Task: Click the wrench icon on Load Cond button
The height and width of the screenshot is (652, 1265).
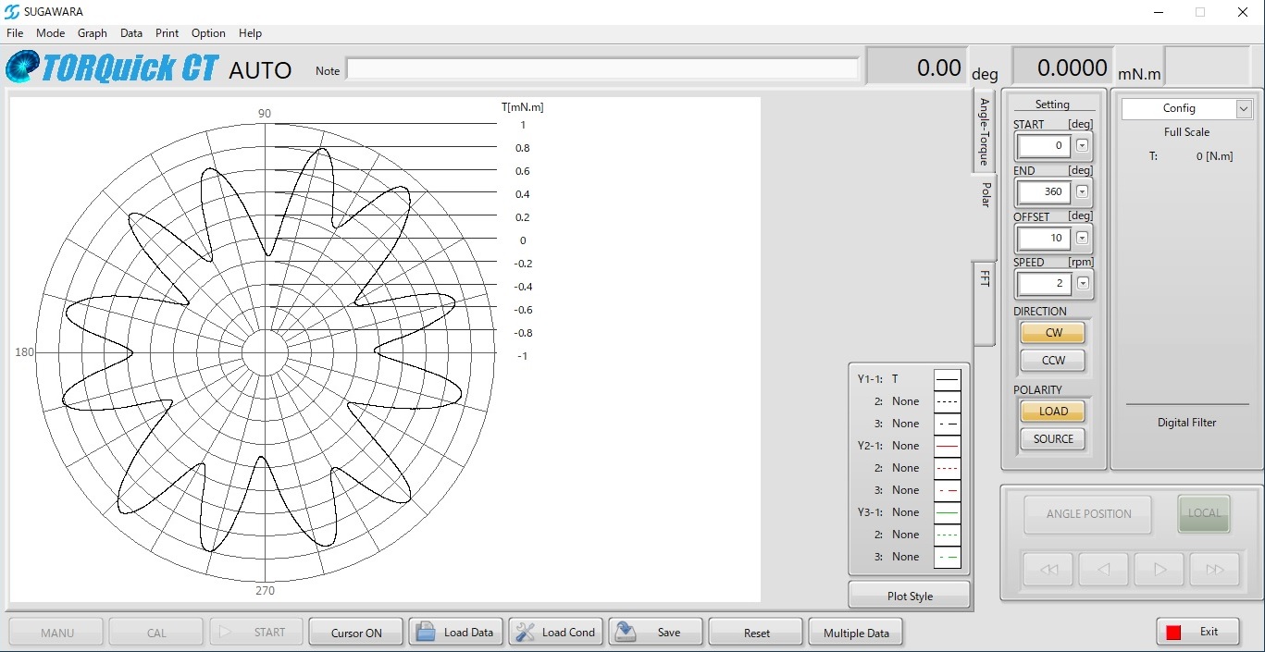Action: (x=526, y=633)
